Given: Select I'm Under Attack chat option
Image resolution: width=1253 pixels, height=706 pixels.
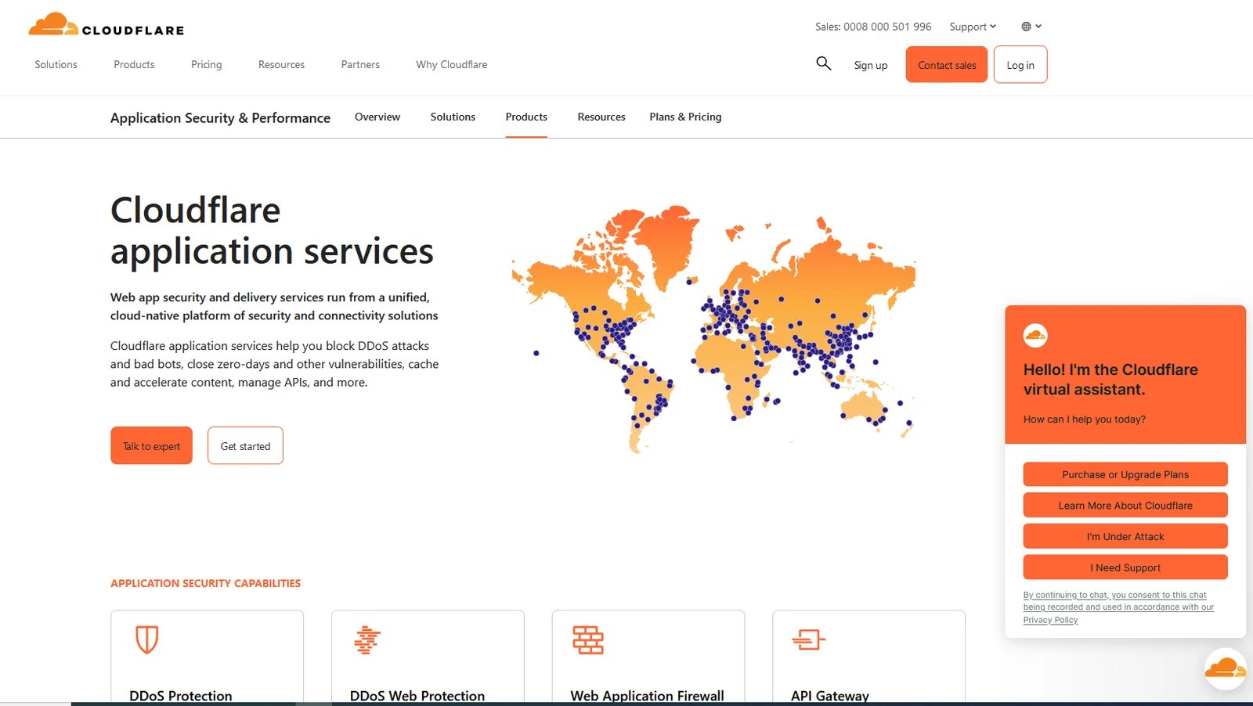Looking at the screenshot, I should tap(1125, 536).
